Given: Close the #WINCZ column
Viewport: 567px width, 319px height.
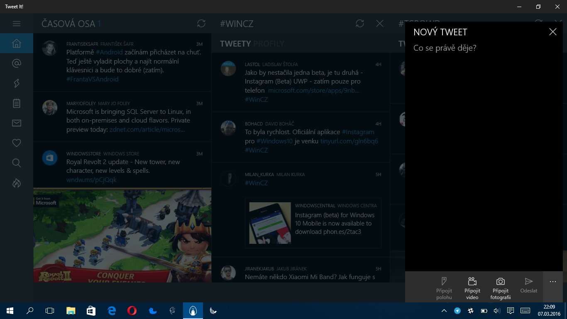Looking at the screenshot, I should pos(380,24).
